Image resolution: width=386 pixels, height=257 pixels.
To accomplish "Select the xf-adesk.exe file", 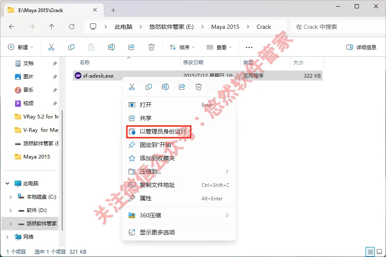I will click(x=198, y=76).
